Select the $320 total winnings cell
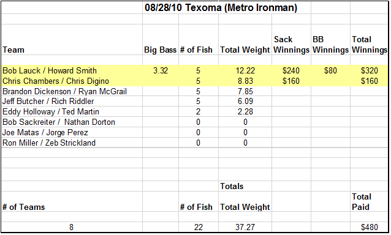This screenshot has height=235, width=391. 370,71
